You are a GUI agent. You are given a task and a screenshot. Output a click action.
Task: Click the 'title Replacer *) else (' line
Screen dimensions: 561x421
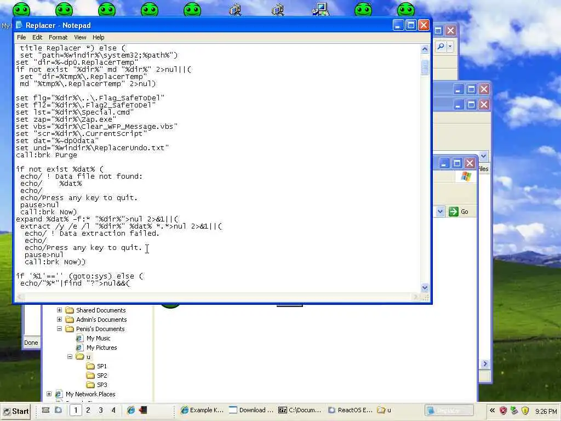(x=73, y=48)
